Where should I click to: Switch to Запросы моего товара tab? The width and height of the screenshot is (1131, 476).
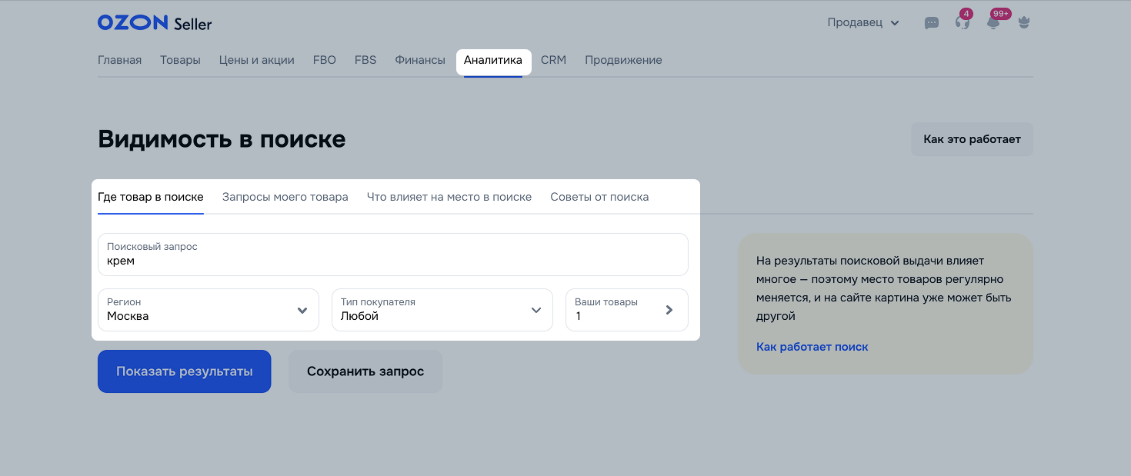[285, 197]
